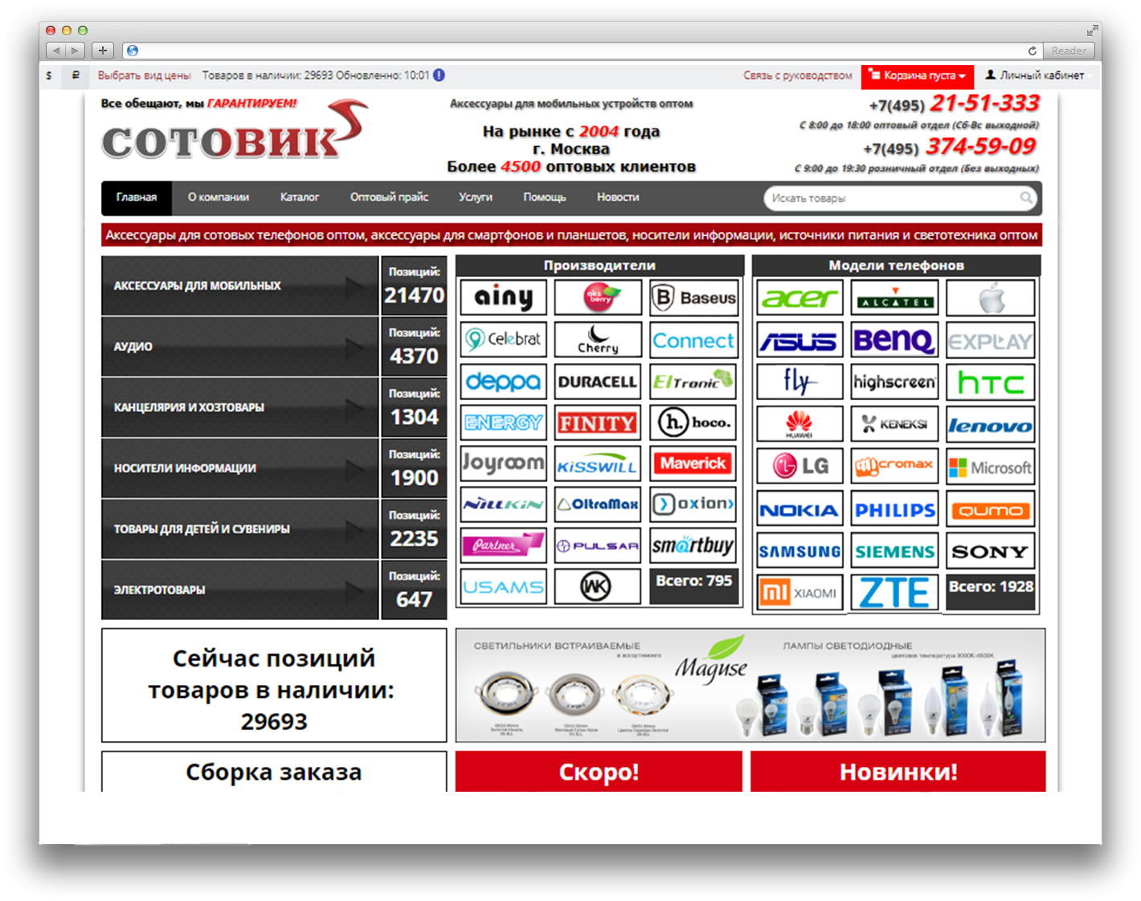Screen dimensions: 1141x901
Task: Open the Finity brand tile
Action: pyautogui.click(x=599, y=422)
